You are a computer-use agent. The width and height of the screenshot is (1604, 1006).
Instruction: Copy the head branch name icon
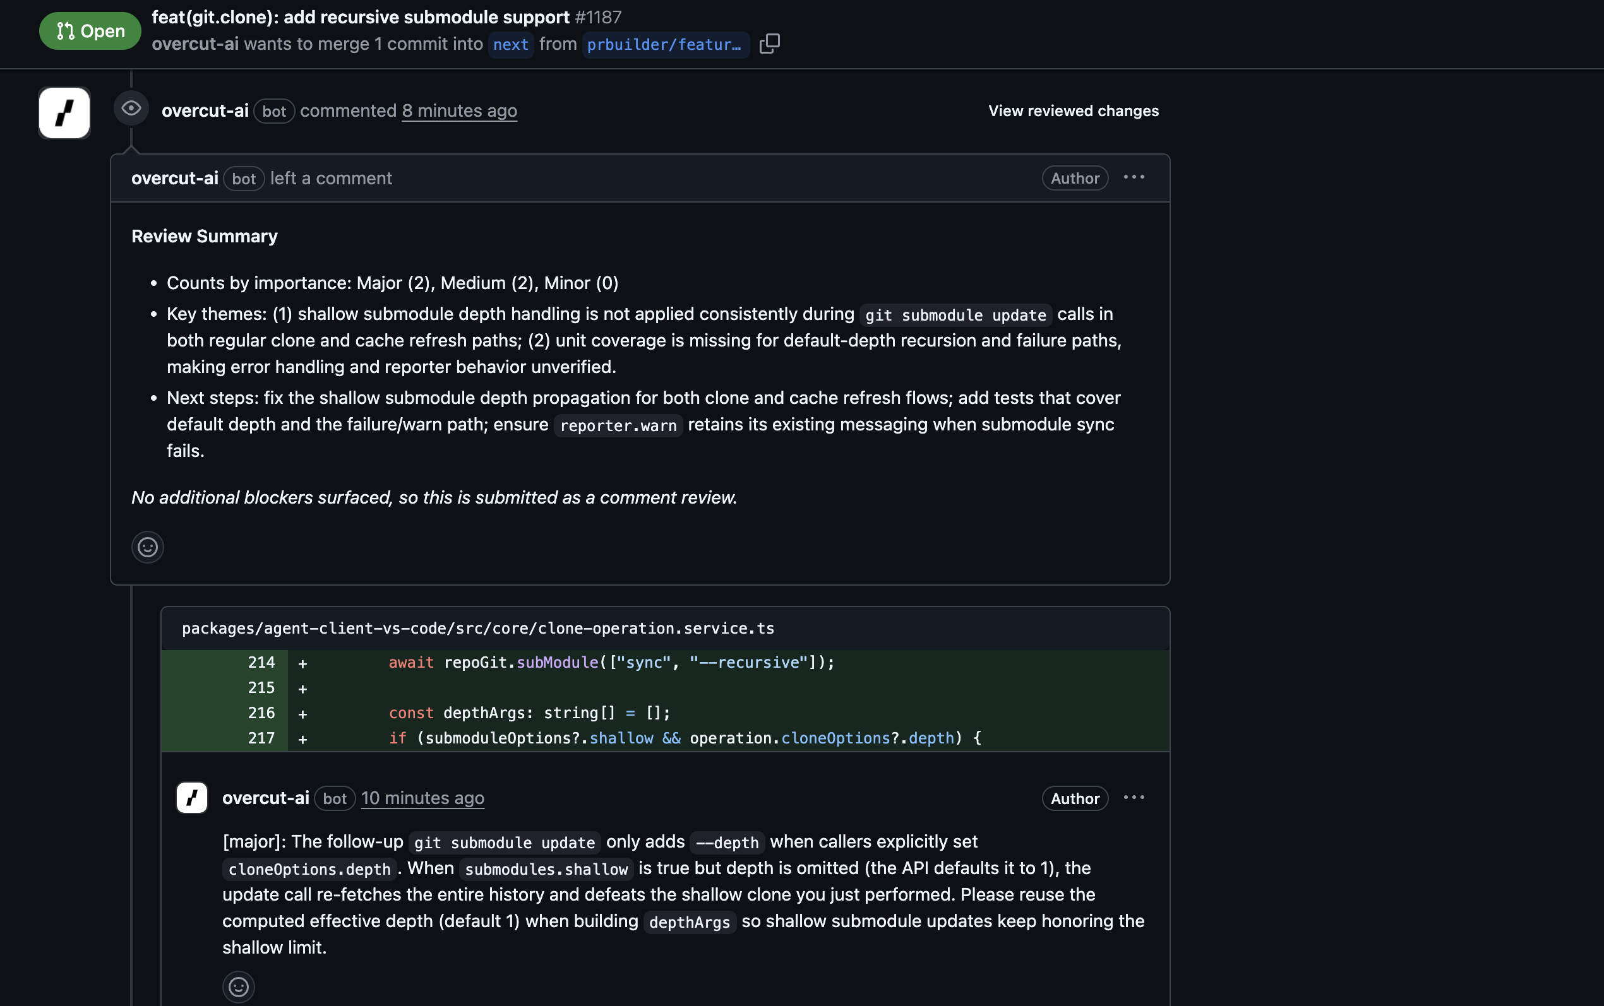point(769,44)
